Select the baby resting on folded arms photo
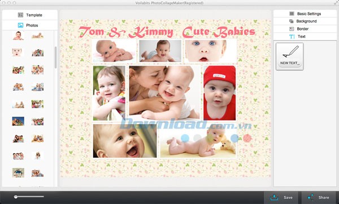Viewport: 339px width, 204px height. coord(114,51)
